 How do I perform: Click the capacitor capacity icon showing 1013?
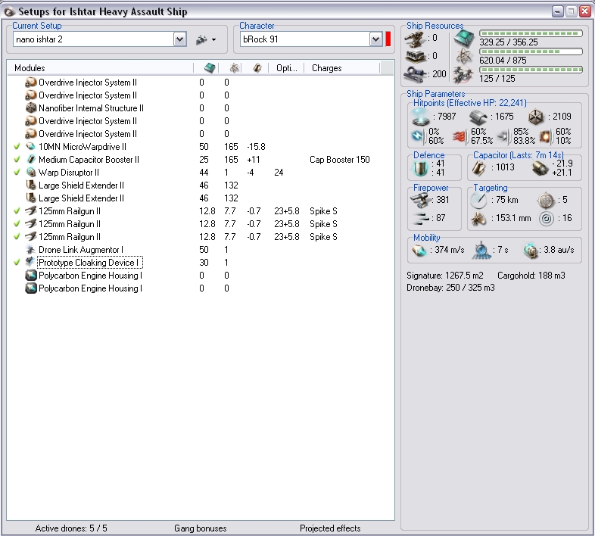click(x=479, y=168)
